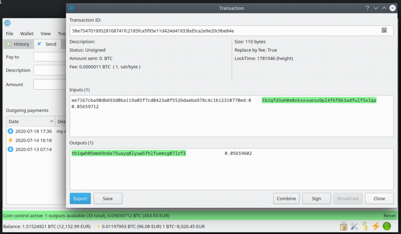Click the help question mark in title bar
The image size is (401, 234).
click(367, 8)
